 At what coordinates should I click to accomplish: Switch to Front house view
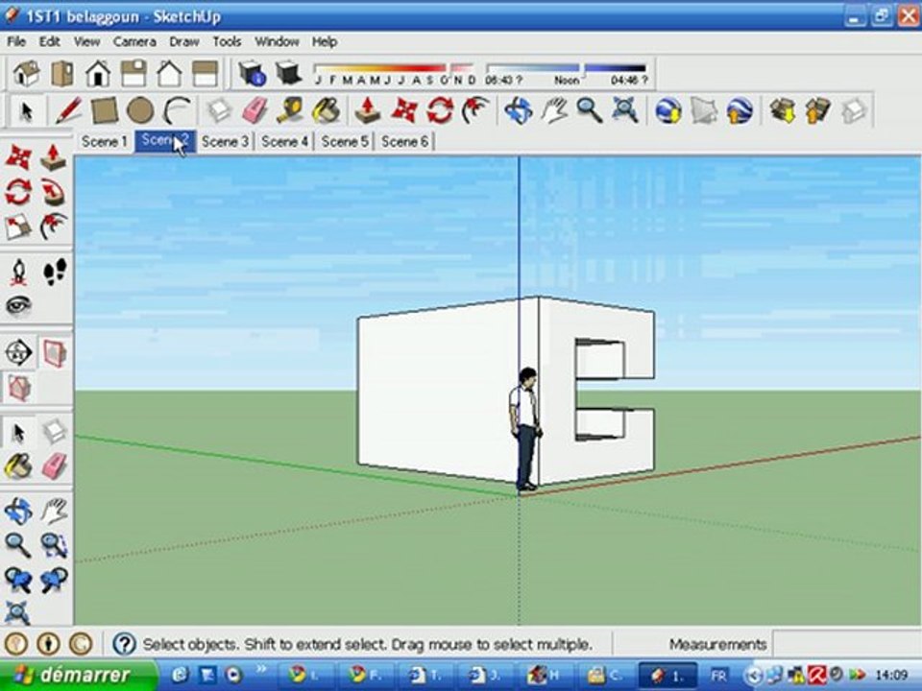(x=98, y=74)
